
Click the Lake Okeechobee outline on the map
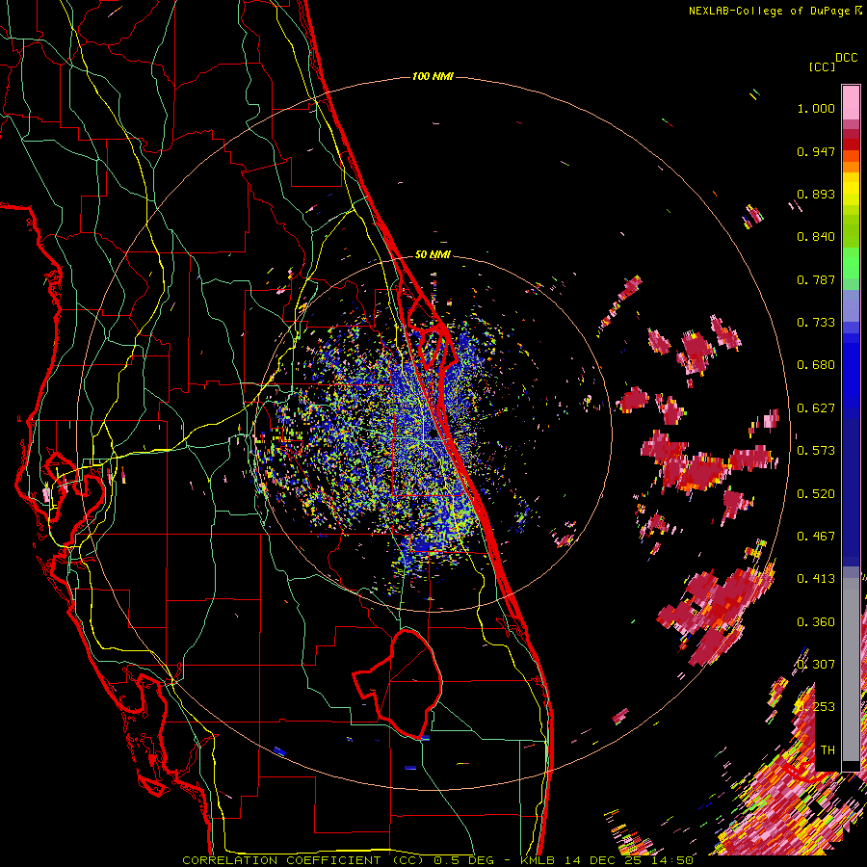[x=398, y=683]
